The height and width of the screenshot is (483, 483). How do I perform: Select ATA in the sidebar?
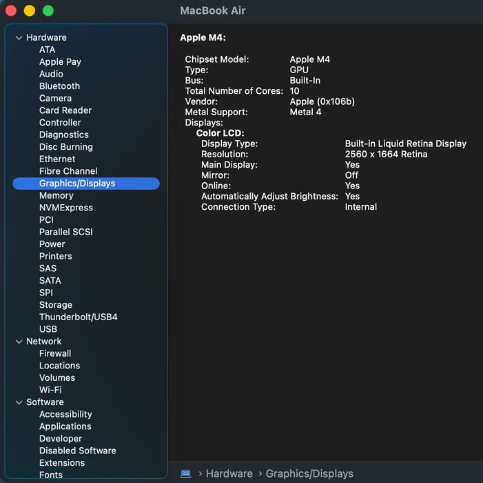click(x=47, y=50)
